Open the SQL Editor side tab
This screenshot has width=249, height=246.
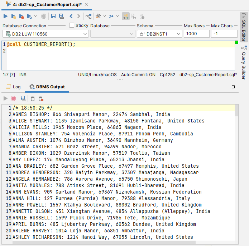point(244,27)
